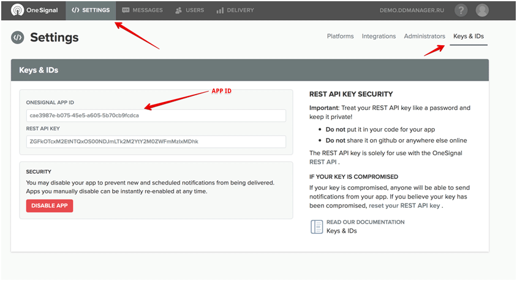This screenshot has height=281, width=517.
Task: Open the Administrators tab
Action: pos(425,37)
